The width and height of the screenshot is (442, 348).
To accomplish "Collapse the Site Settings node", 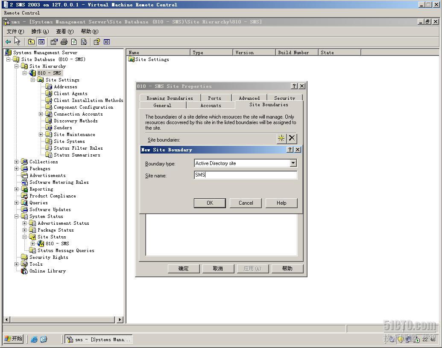I will pos(33,80).
